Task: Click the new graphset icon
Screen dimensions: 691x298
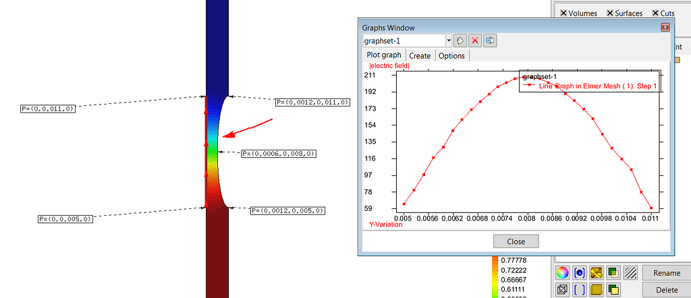Action: (x=460, y=41)
